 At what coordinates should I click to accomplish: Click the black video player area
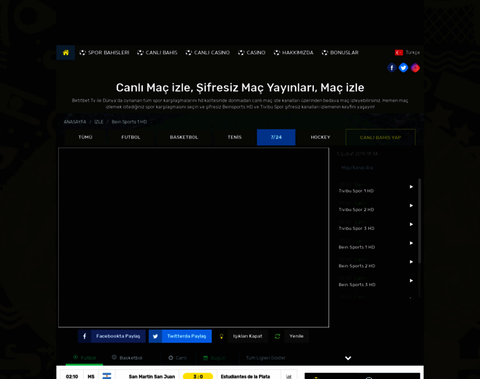(193, 238)
